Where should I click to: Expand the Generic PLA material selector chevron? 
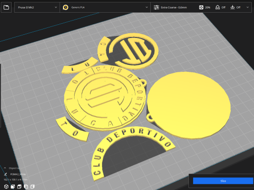tap(147, 7)
